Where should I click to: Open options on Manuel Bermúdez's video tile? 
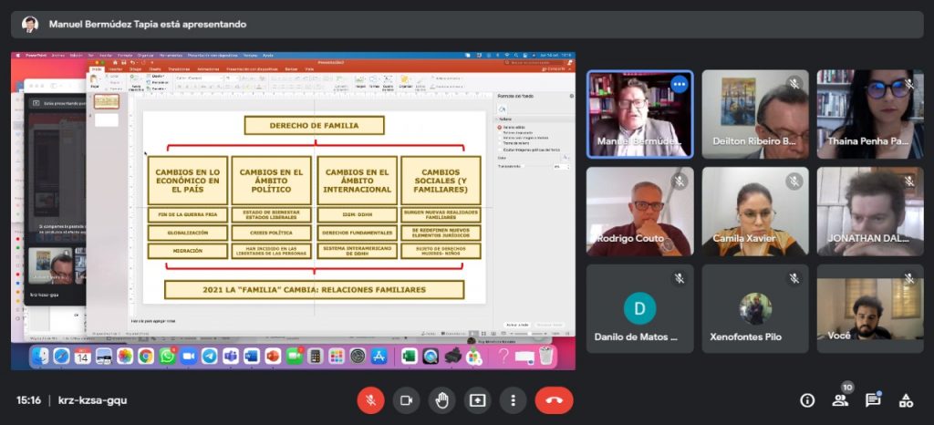(678, 85)
